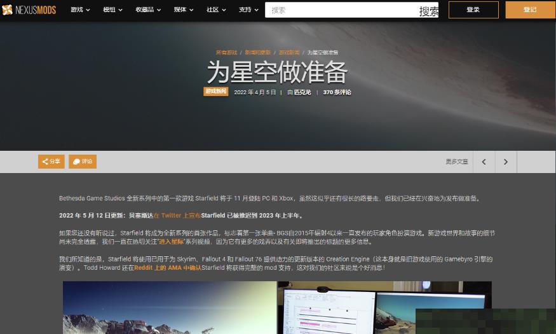Go to next article arrow

(506, 162)
